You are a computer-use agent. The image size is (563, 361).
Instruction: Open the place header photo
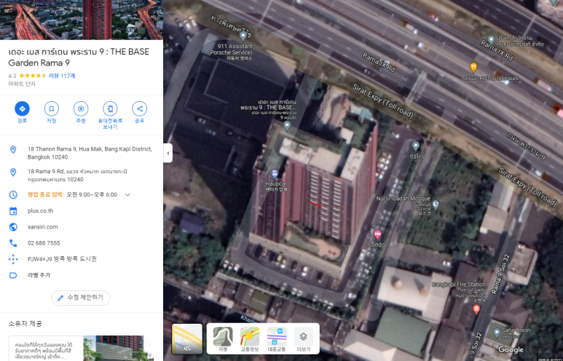tap(82, 20)
